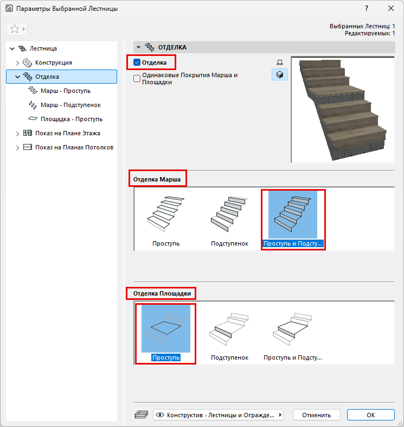404x427 pixels.
Task: Open the favorites arrow next to star
Action: [x=24, y=29]
